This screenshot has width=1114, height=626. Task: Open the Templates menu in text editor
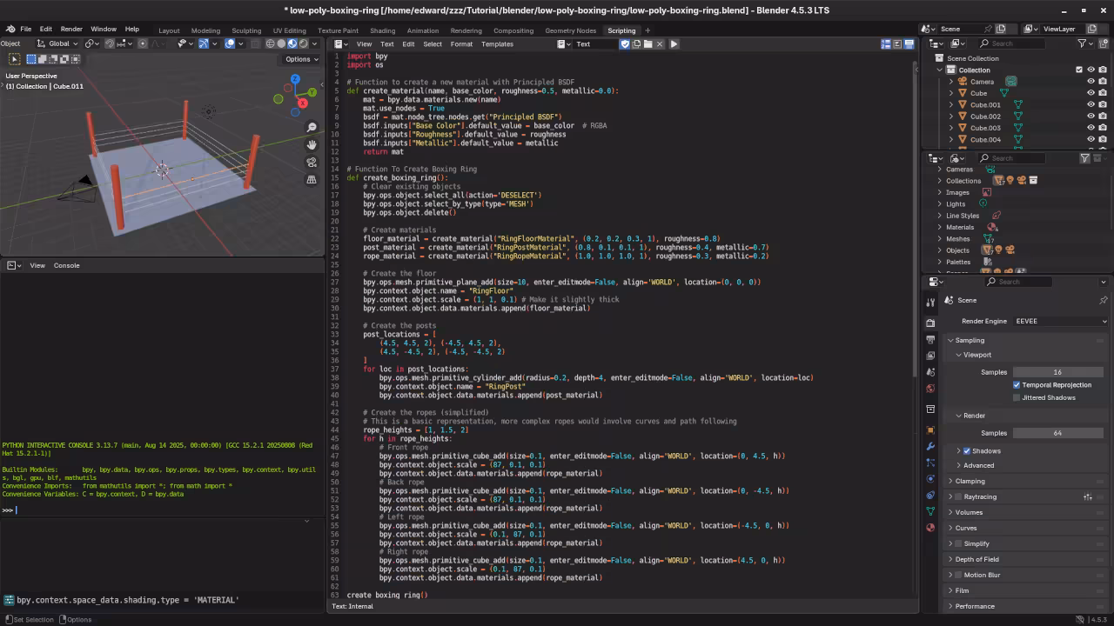[x=497, y=44]
